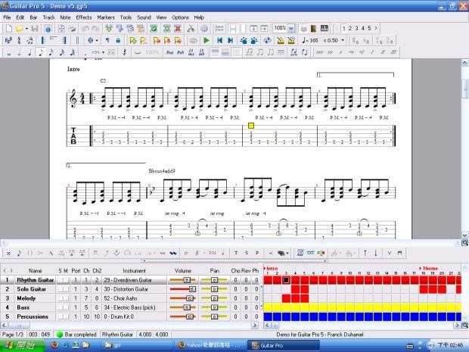The width and height of the screenshot is (469, 352).
Task: Apply the 8va octave marking
Action: pos(169,52)
